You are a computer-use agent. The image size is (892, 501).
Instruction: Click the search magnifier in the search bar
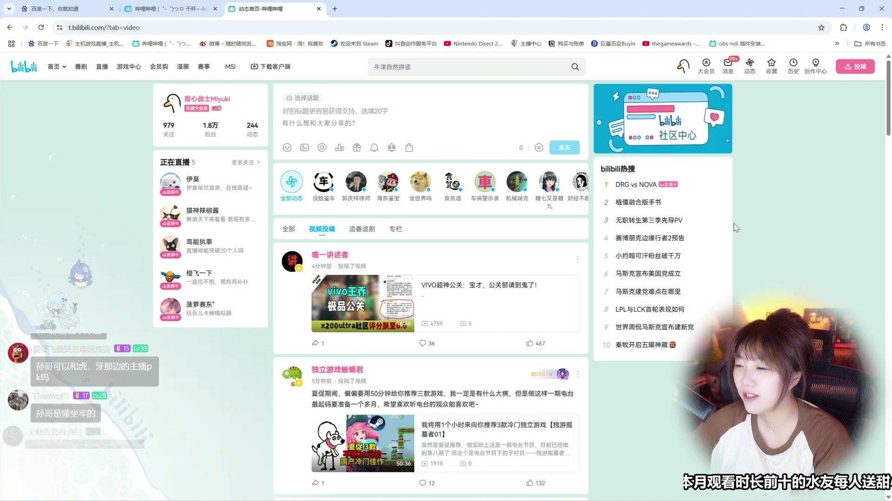point(575,66)
